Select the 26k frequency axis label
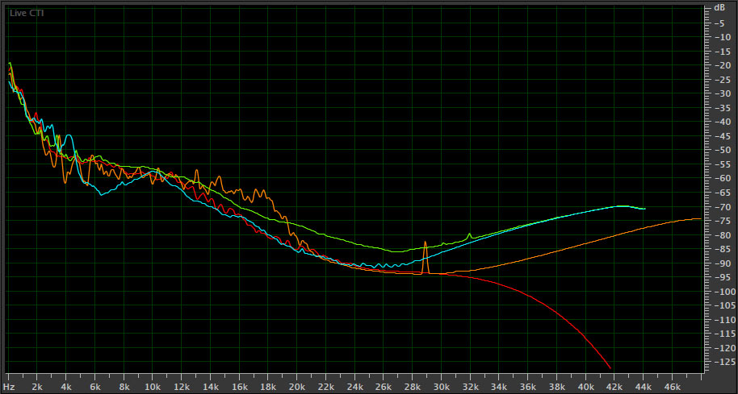The width and height of the screenshot is (738, 394). point(384,388)
